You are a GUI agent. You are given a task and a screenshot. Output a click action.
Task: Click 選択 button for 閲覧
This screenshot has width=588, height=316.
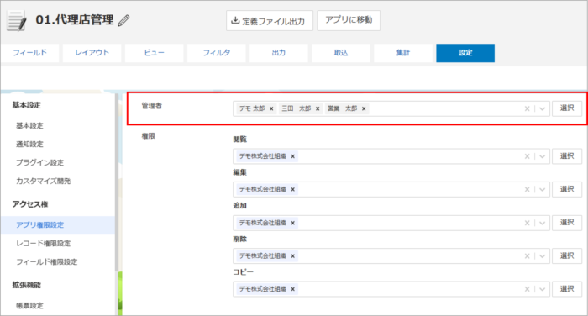[x=567, y=156]
